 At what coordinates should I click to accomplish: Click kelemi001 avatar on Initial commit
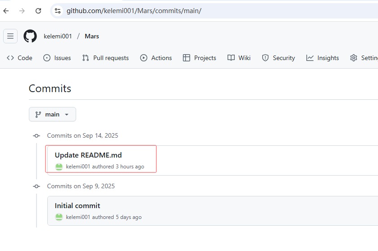tap(59, 217)
